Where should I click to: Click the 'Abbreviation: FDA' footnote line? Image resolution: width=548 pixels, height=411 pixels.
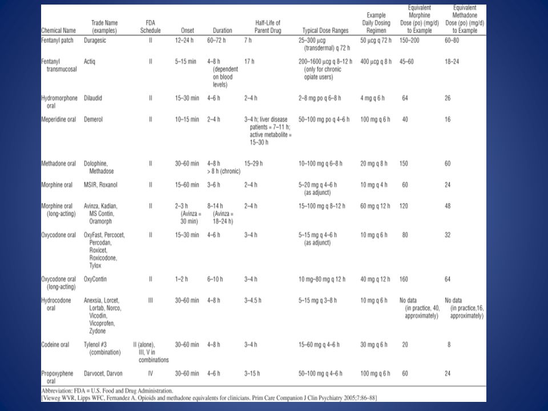click(x=107, y=390)
